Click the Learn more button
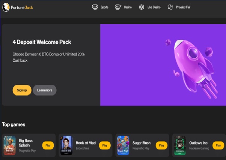 [x=45, y=90]
